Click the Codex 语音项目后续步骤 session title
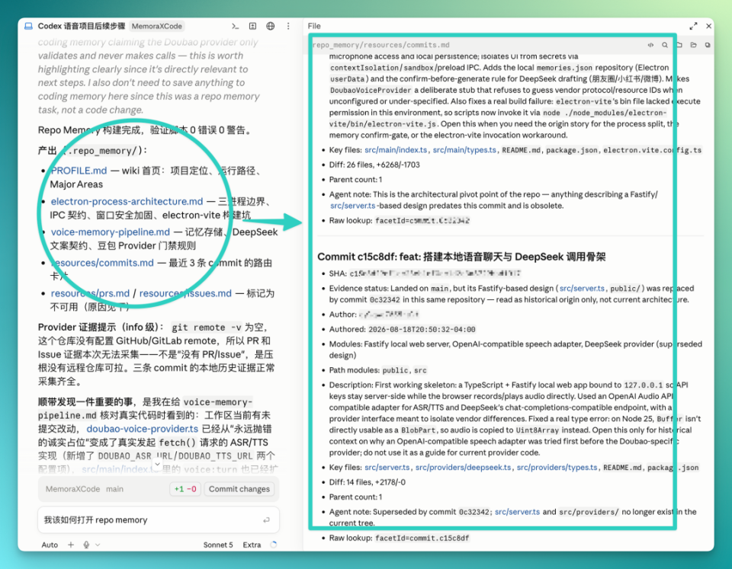The width and height of the screenshot is (732, 569). coord(82,26)
